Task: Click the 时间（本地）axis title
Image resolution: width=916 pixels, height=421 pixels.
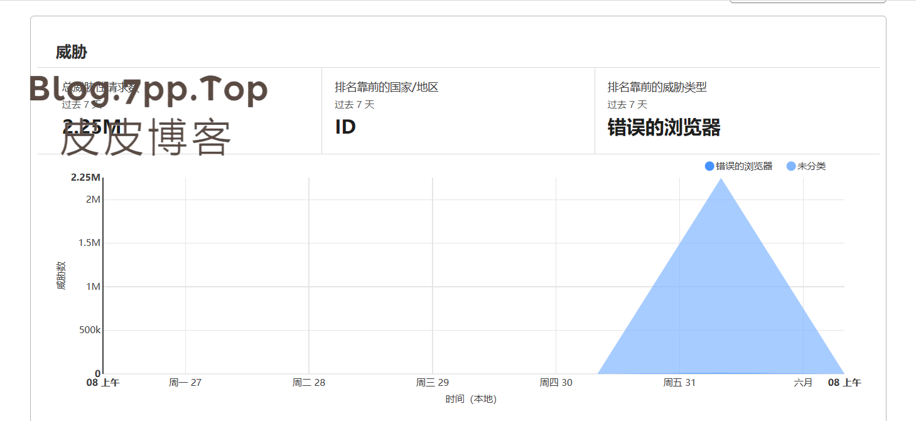Action: point(471,399)
